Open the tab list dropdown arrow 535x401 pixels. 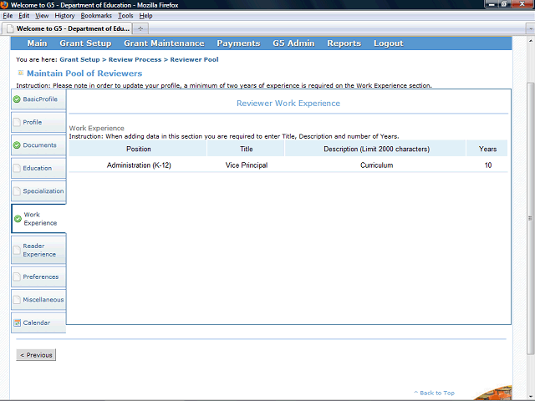point(530,28)
